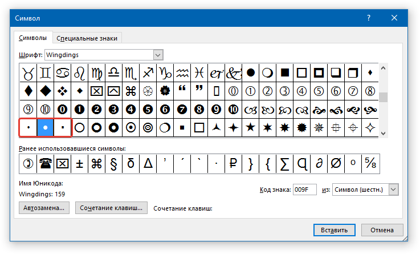Pick the black circled number 10 symbol
The width and height of the screenshot is (420, 254).
233,110
